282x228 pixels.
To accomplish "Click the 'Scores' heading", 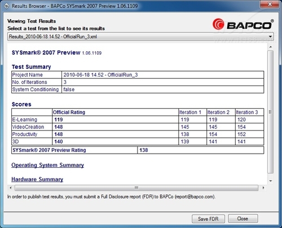I will 21,104.
